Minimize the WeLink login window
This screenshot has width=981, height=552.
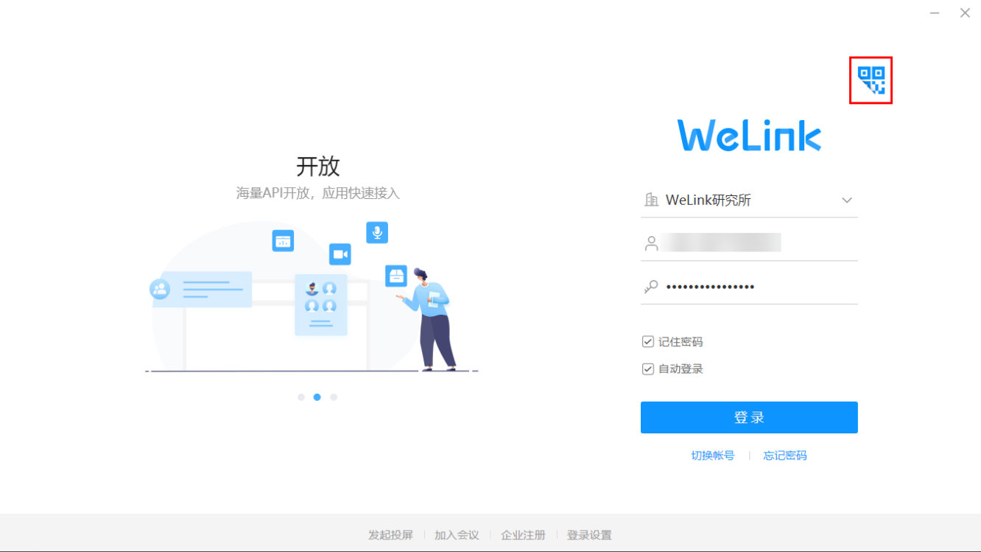coord(935,13)
